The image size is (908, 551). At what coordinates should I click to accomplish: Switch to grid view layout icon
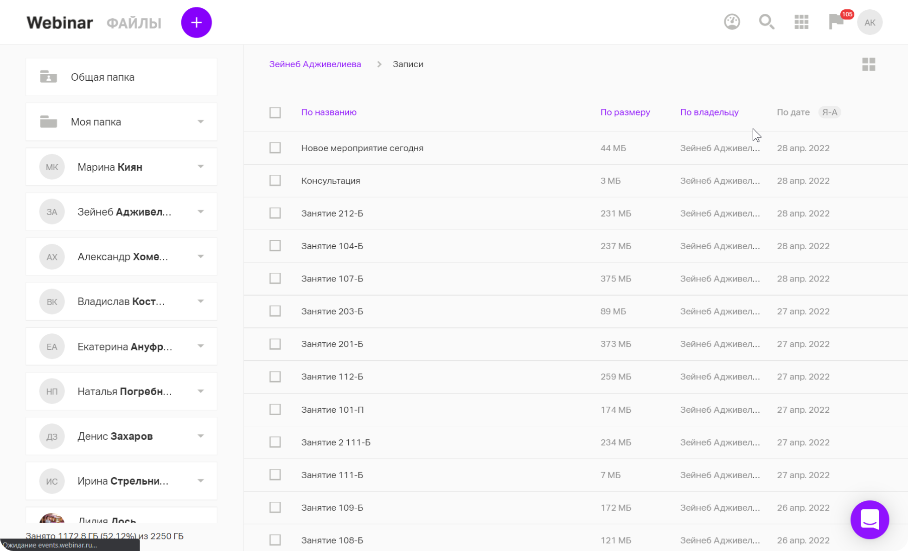pyautogui.click(x=869, y=64)
